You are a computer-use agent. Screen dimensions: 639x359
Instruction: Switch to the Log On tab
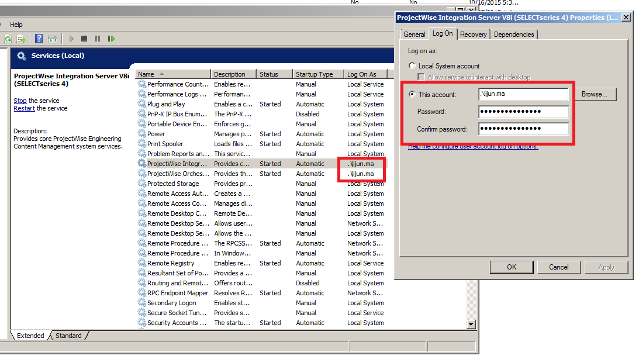(x=443, y=33)
